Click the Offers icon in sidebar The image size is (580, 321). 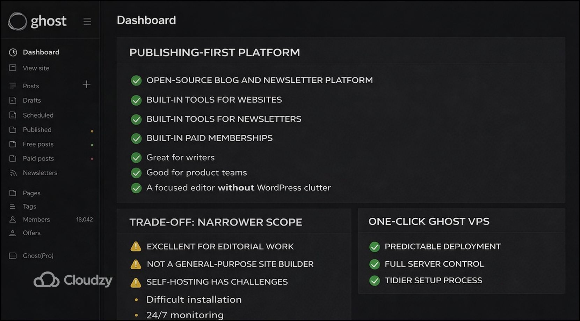pyautogui.click(x=13, y=233)
